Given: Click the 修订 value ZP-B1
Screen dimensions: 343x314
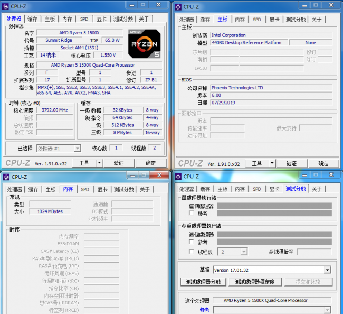Looking at the screenshot, I should point(151,80).
